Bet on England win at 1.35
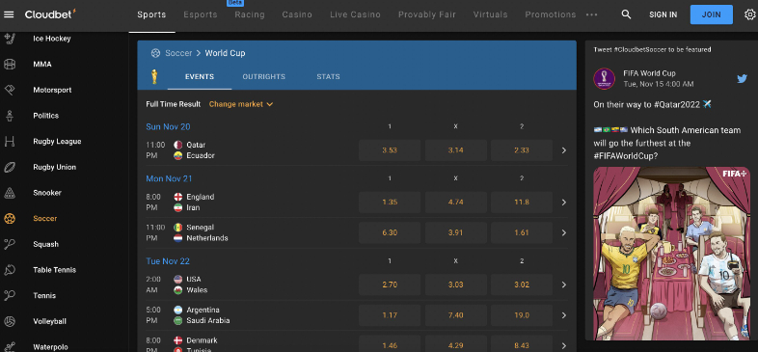Viewport: 758px width, 352px height. click(390, 203)
